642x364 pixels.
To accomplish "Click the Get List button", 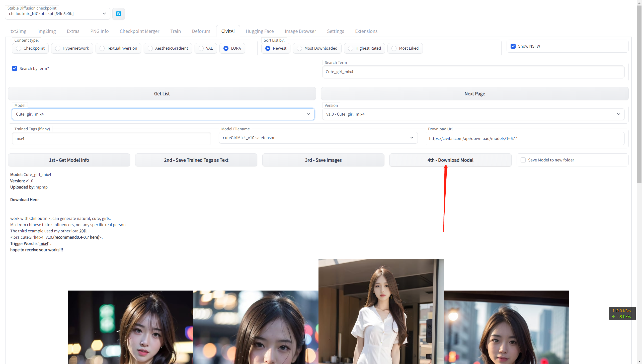I will point(162,94).
